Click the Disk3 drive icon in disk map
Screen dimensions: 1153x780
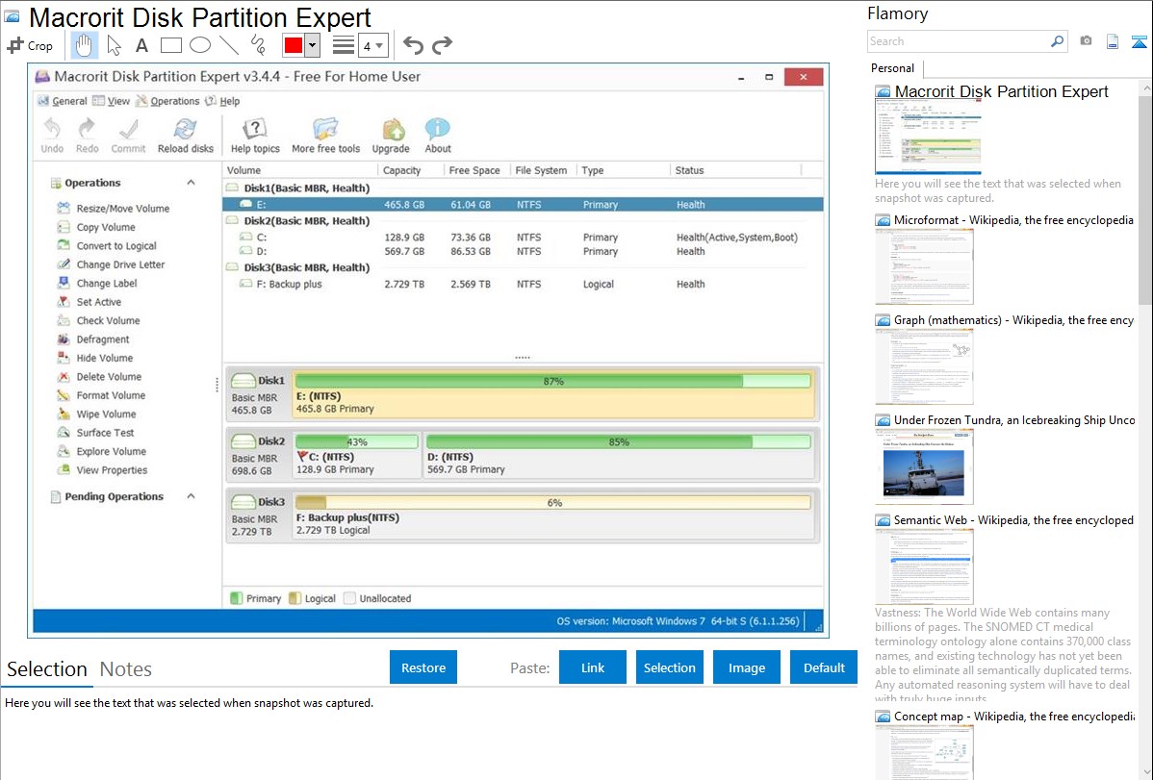point(243,501)
